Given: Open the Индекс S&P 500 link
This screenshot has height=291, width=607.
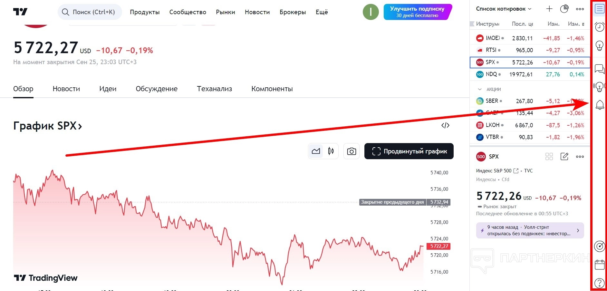Looking at the screenshot, I should pos(494,171).
